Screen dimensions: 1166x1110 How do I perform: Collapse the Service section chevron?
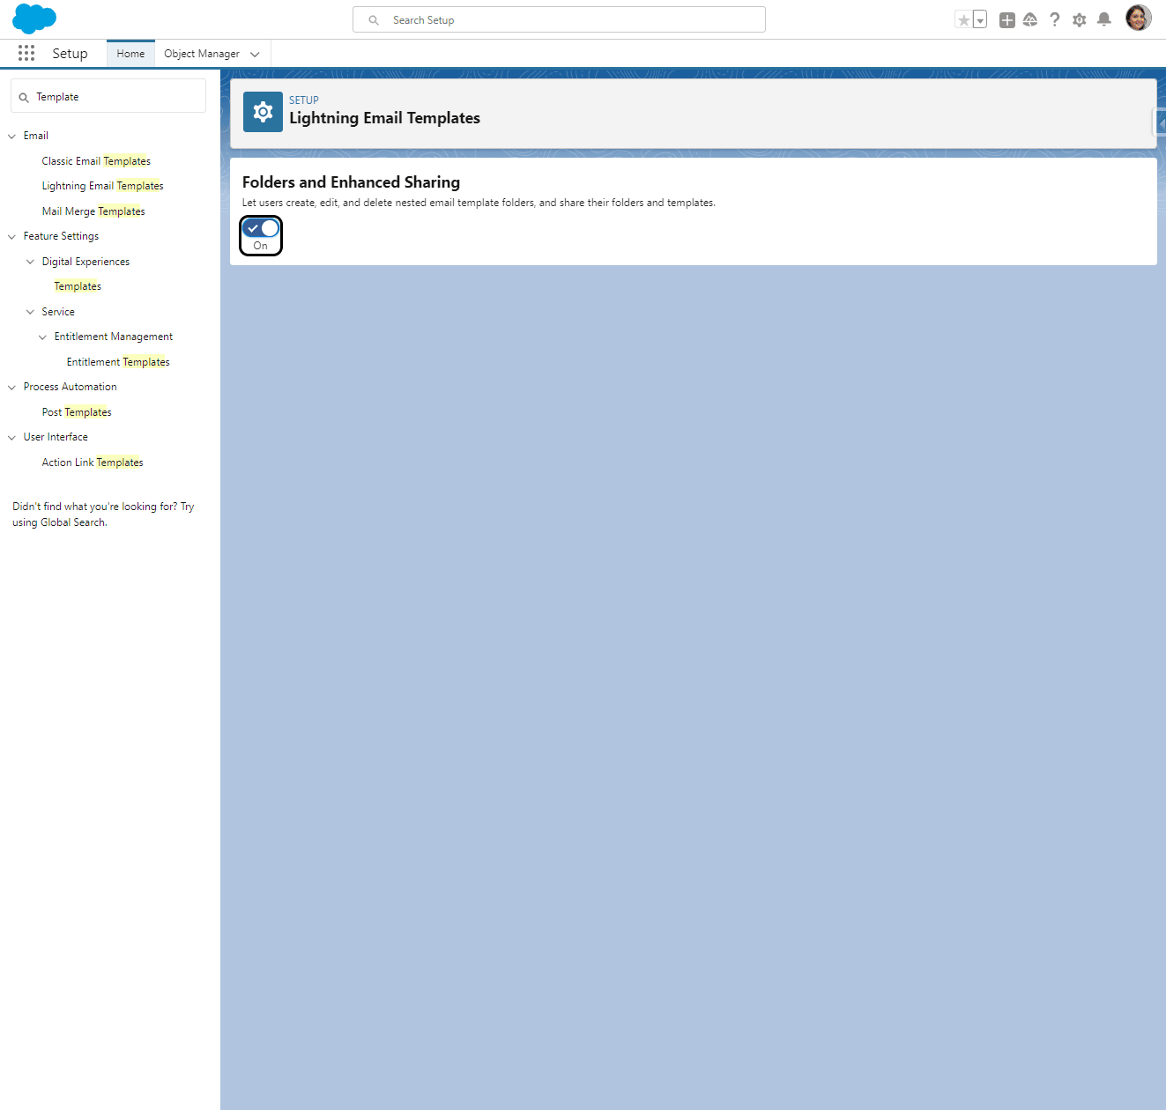pos(30,312)
